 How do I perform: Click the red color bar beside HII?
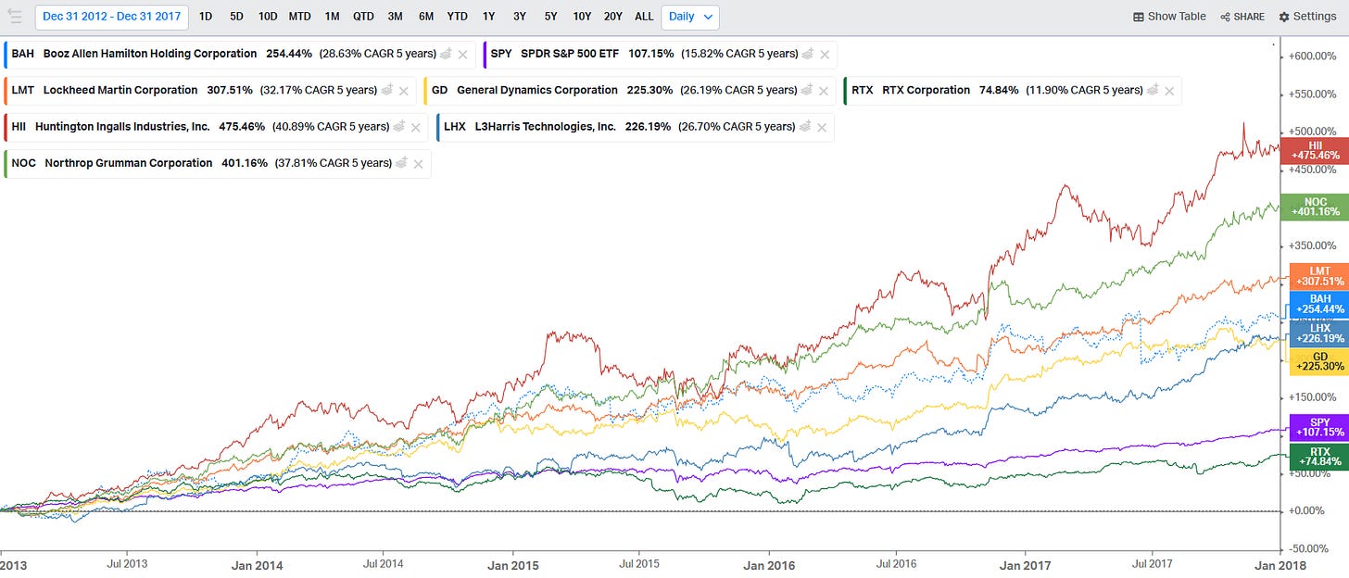6,127
